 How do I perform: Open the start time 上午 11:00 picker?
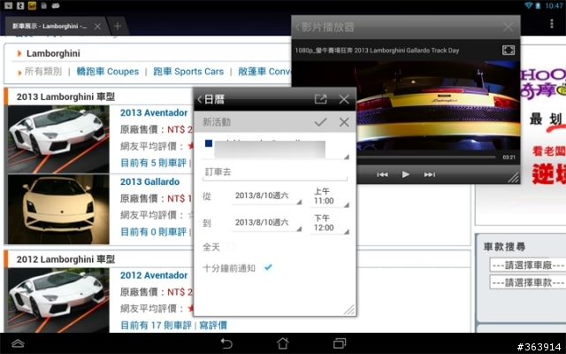330,196
